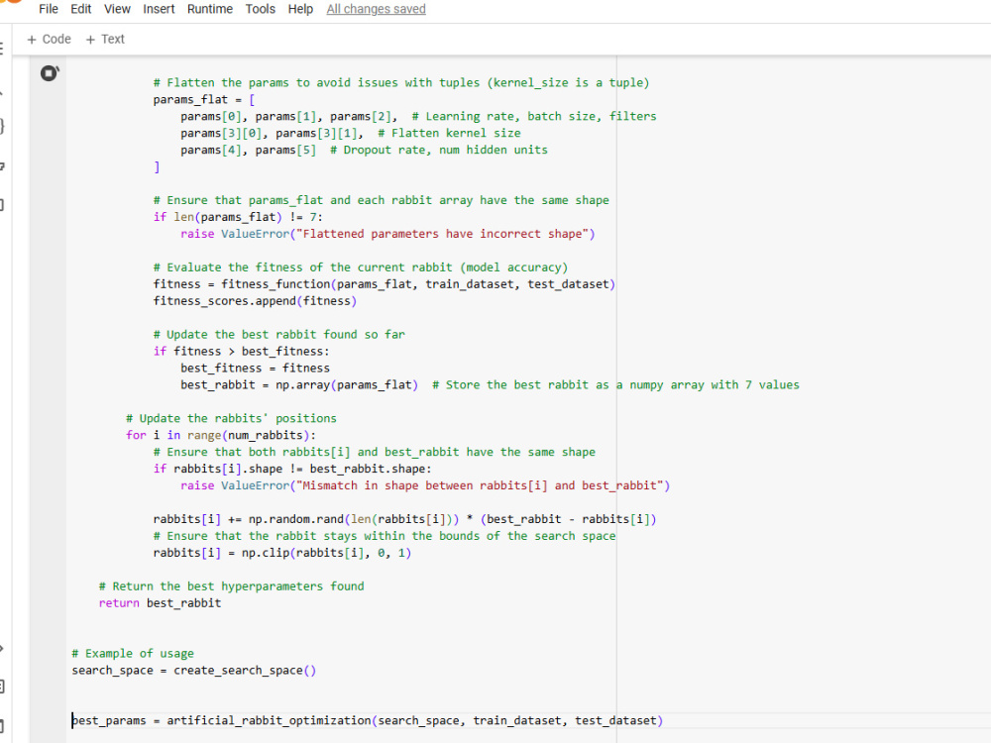Click the rabbits[i].shape != best_rabbit.shape line
The image size is (991, 743).
[x=292, y=469]
